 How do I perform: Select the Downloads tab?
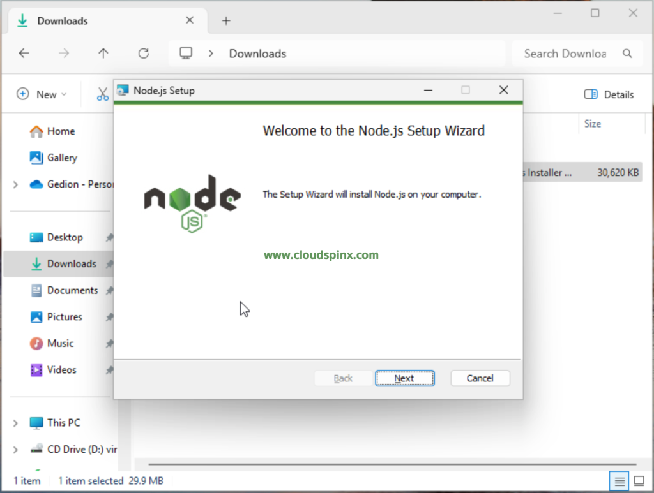[62, 20]
